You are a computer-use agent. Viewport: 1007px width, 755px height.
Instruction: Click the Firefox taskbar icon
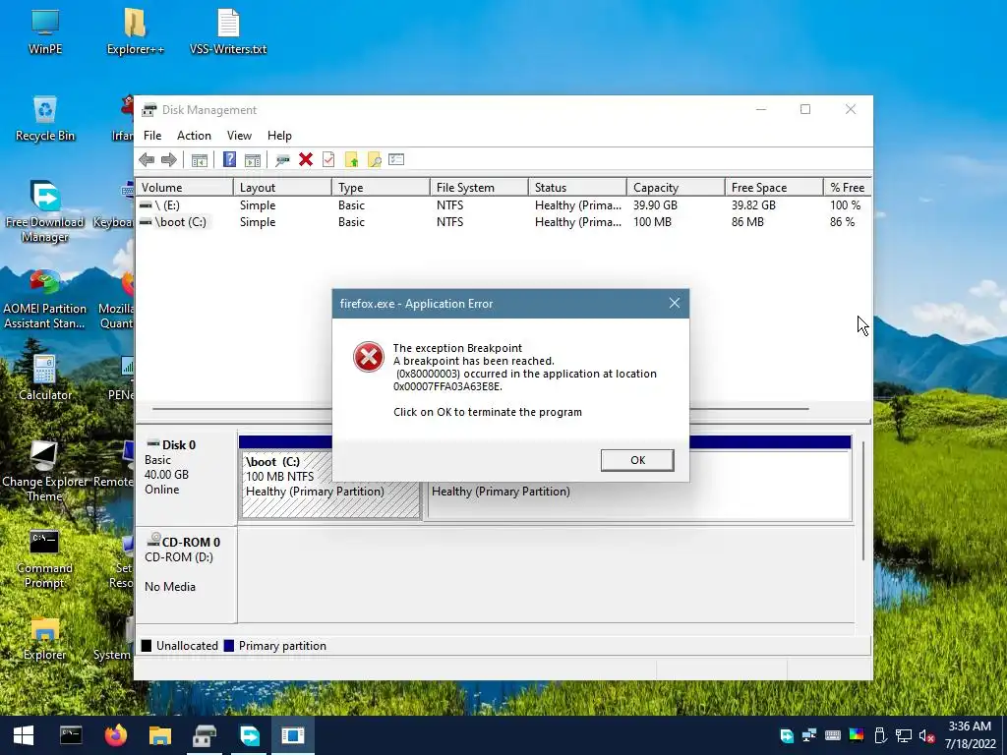116,735
